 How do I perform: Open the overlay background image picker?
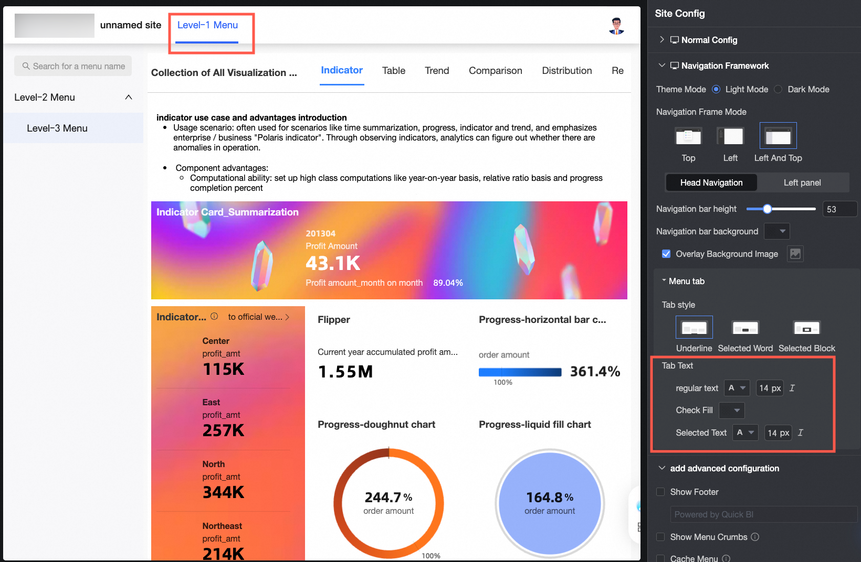795,254
